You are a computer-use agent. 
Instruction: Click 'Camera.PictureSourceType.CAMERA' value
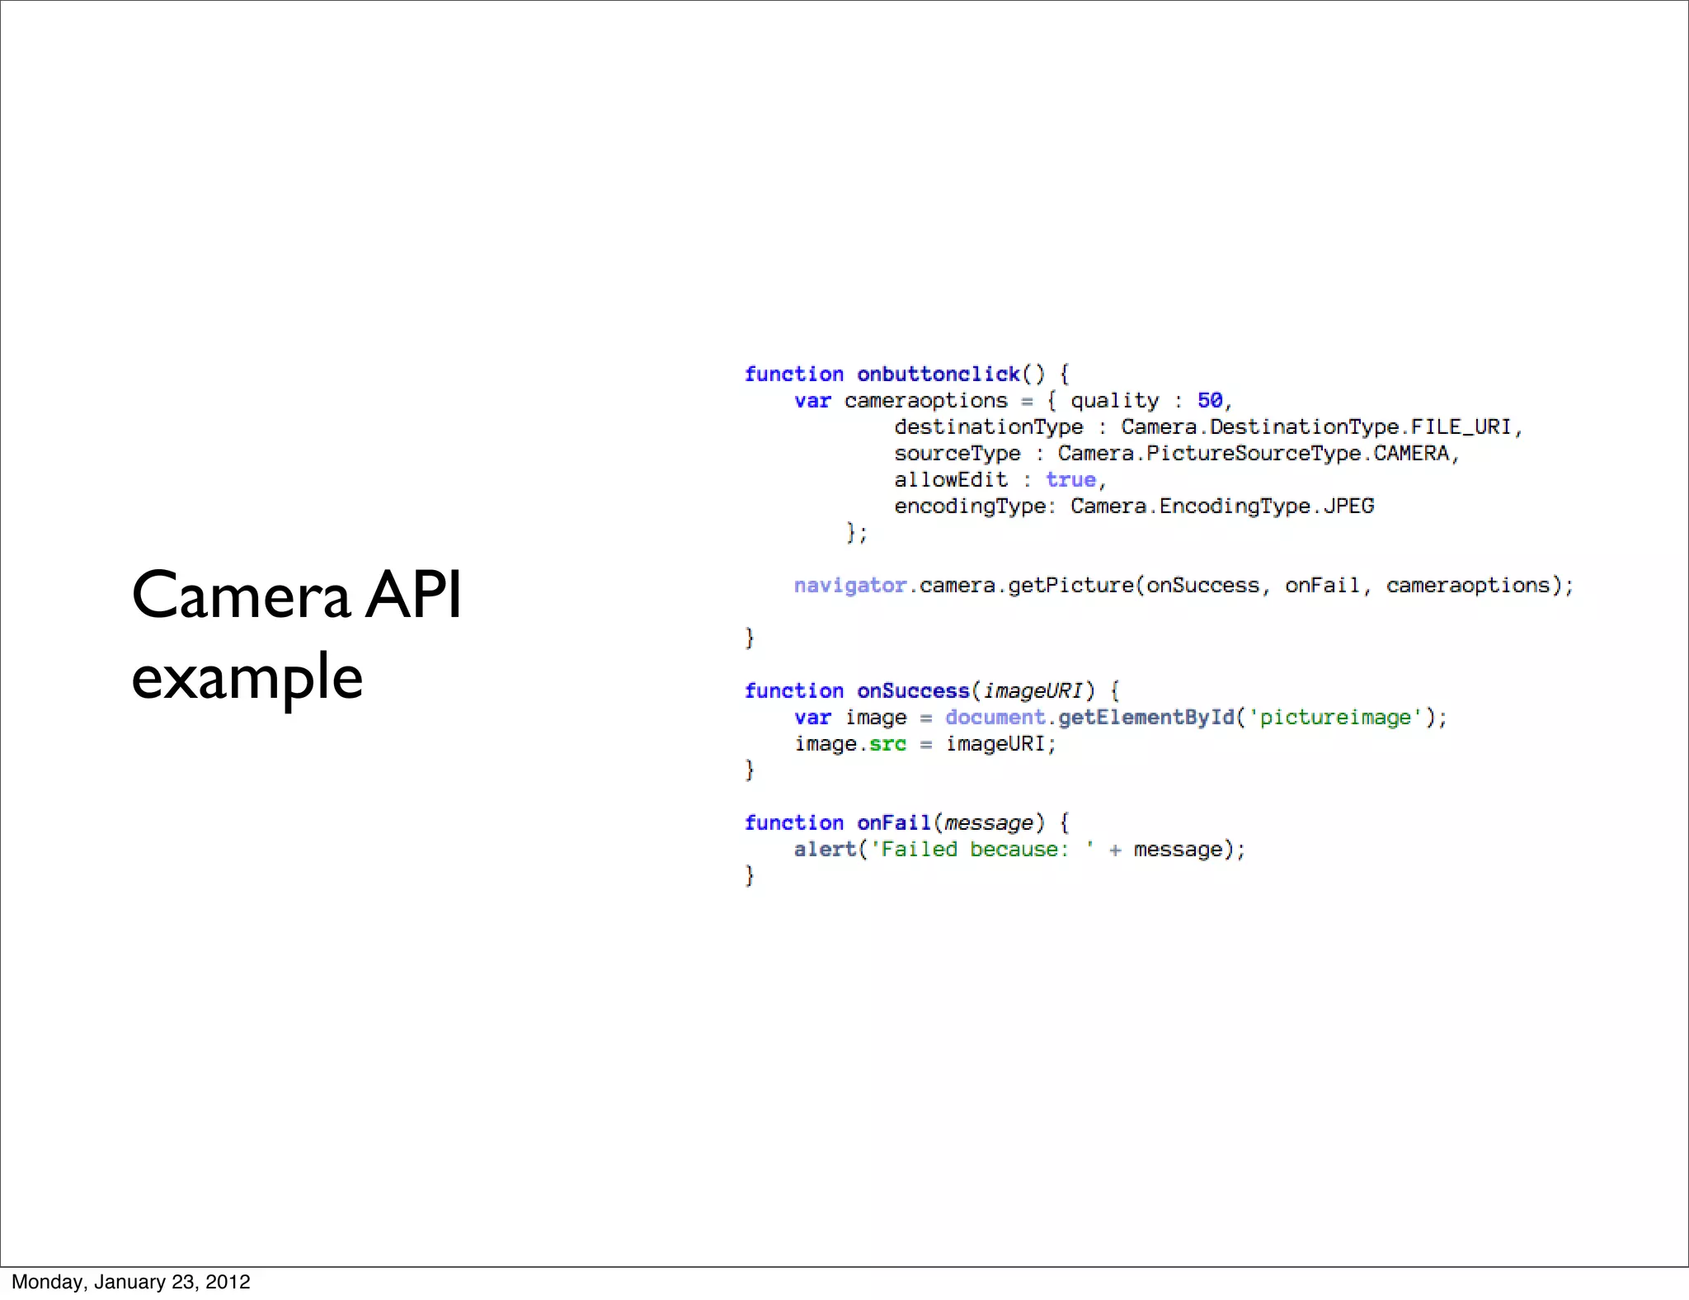pyautogui.click(x=1254, y=454)
